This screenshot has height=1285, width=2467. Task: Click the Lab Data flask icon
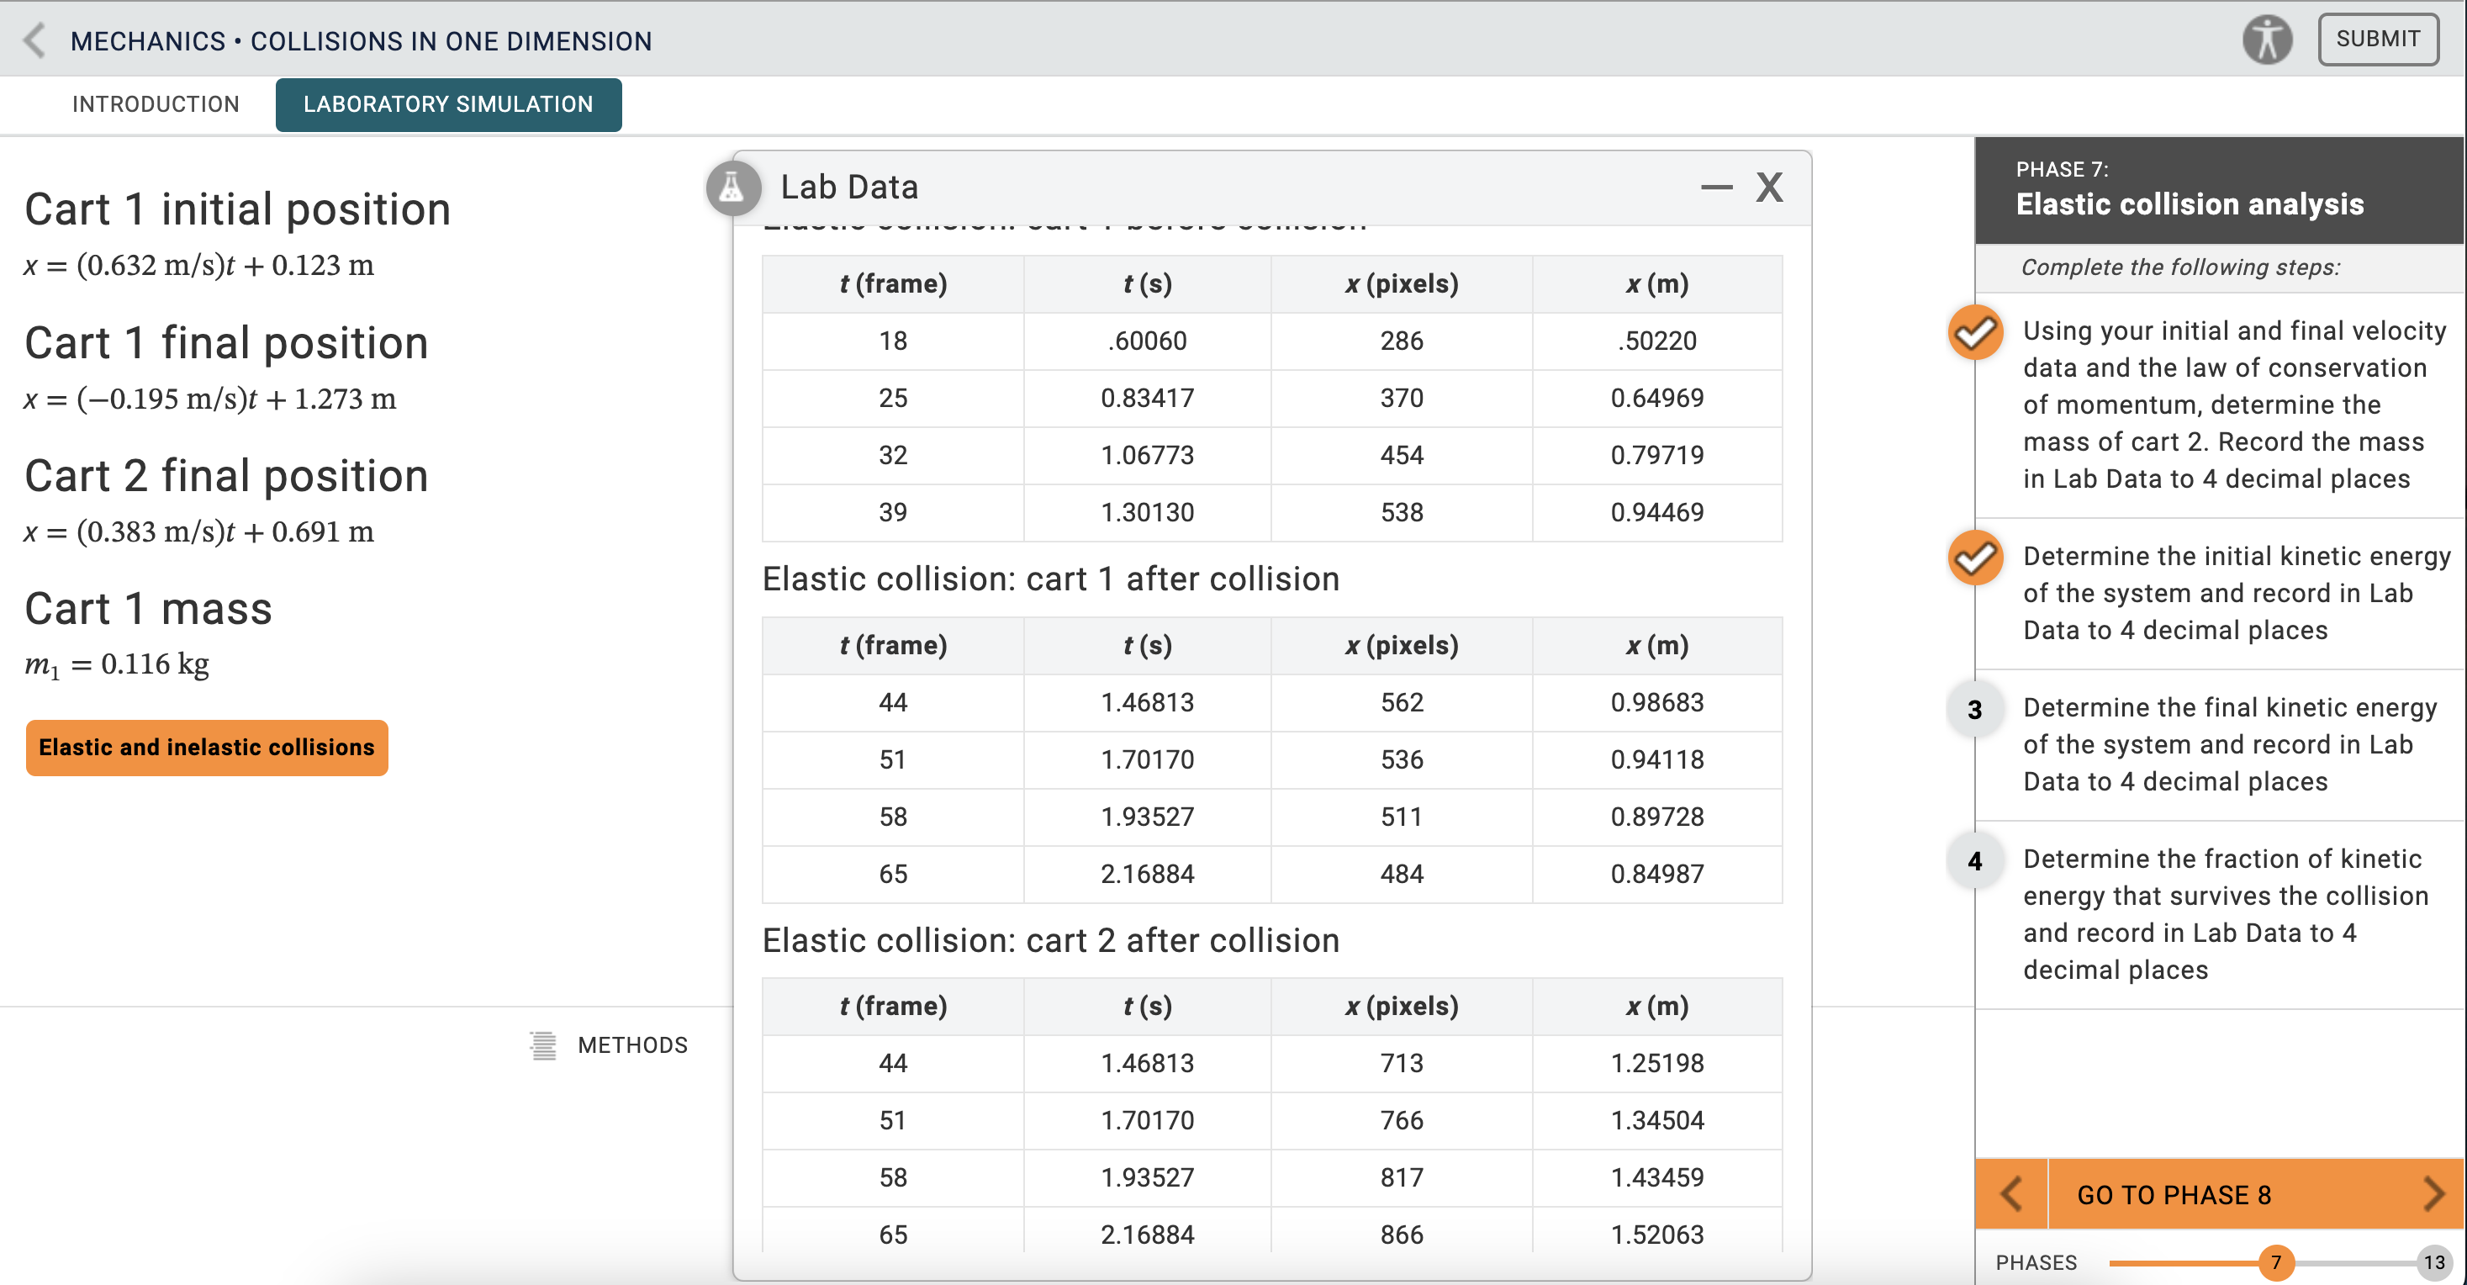[732, 188]
